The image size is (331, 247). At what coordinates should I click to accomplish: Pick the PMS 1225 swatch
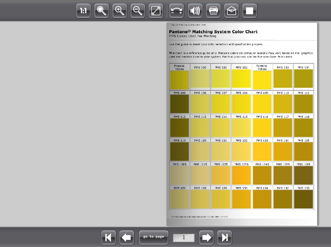[x=221, y=175]
